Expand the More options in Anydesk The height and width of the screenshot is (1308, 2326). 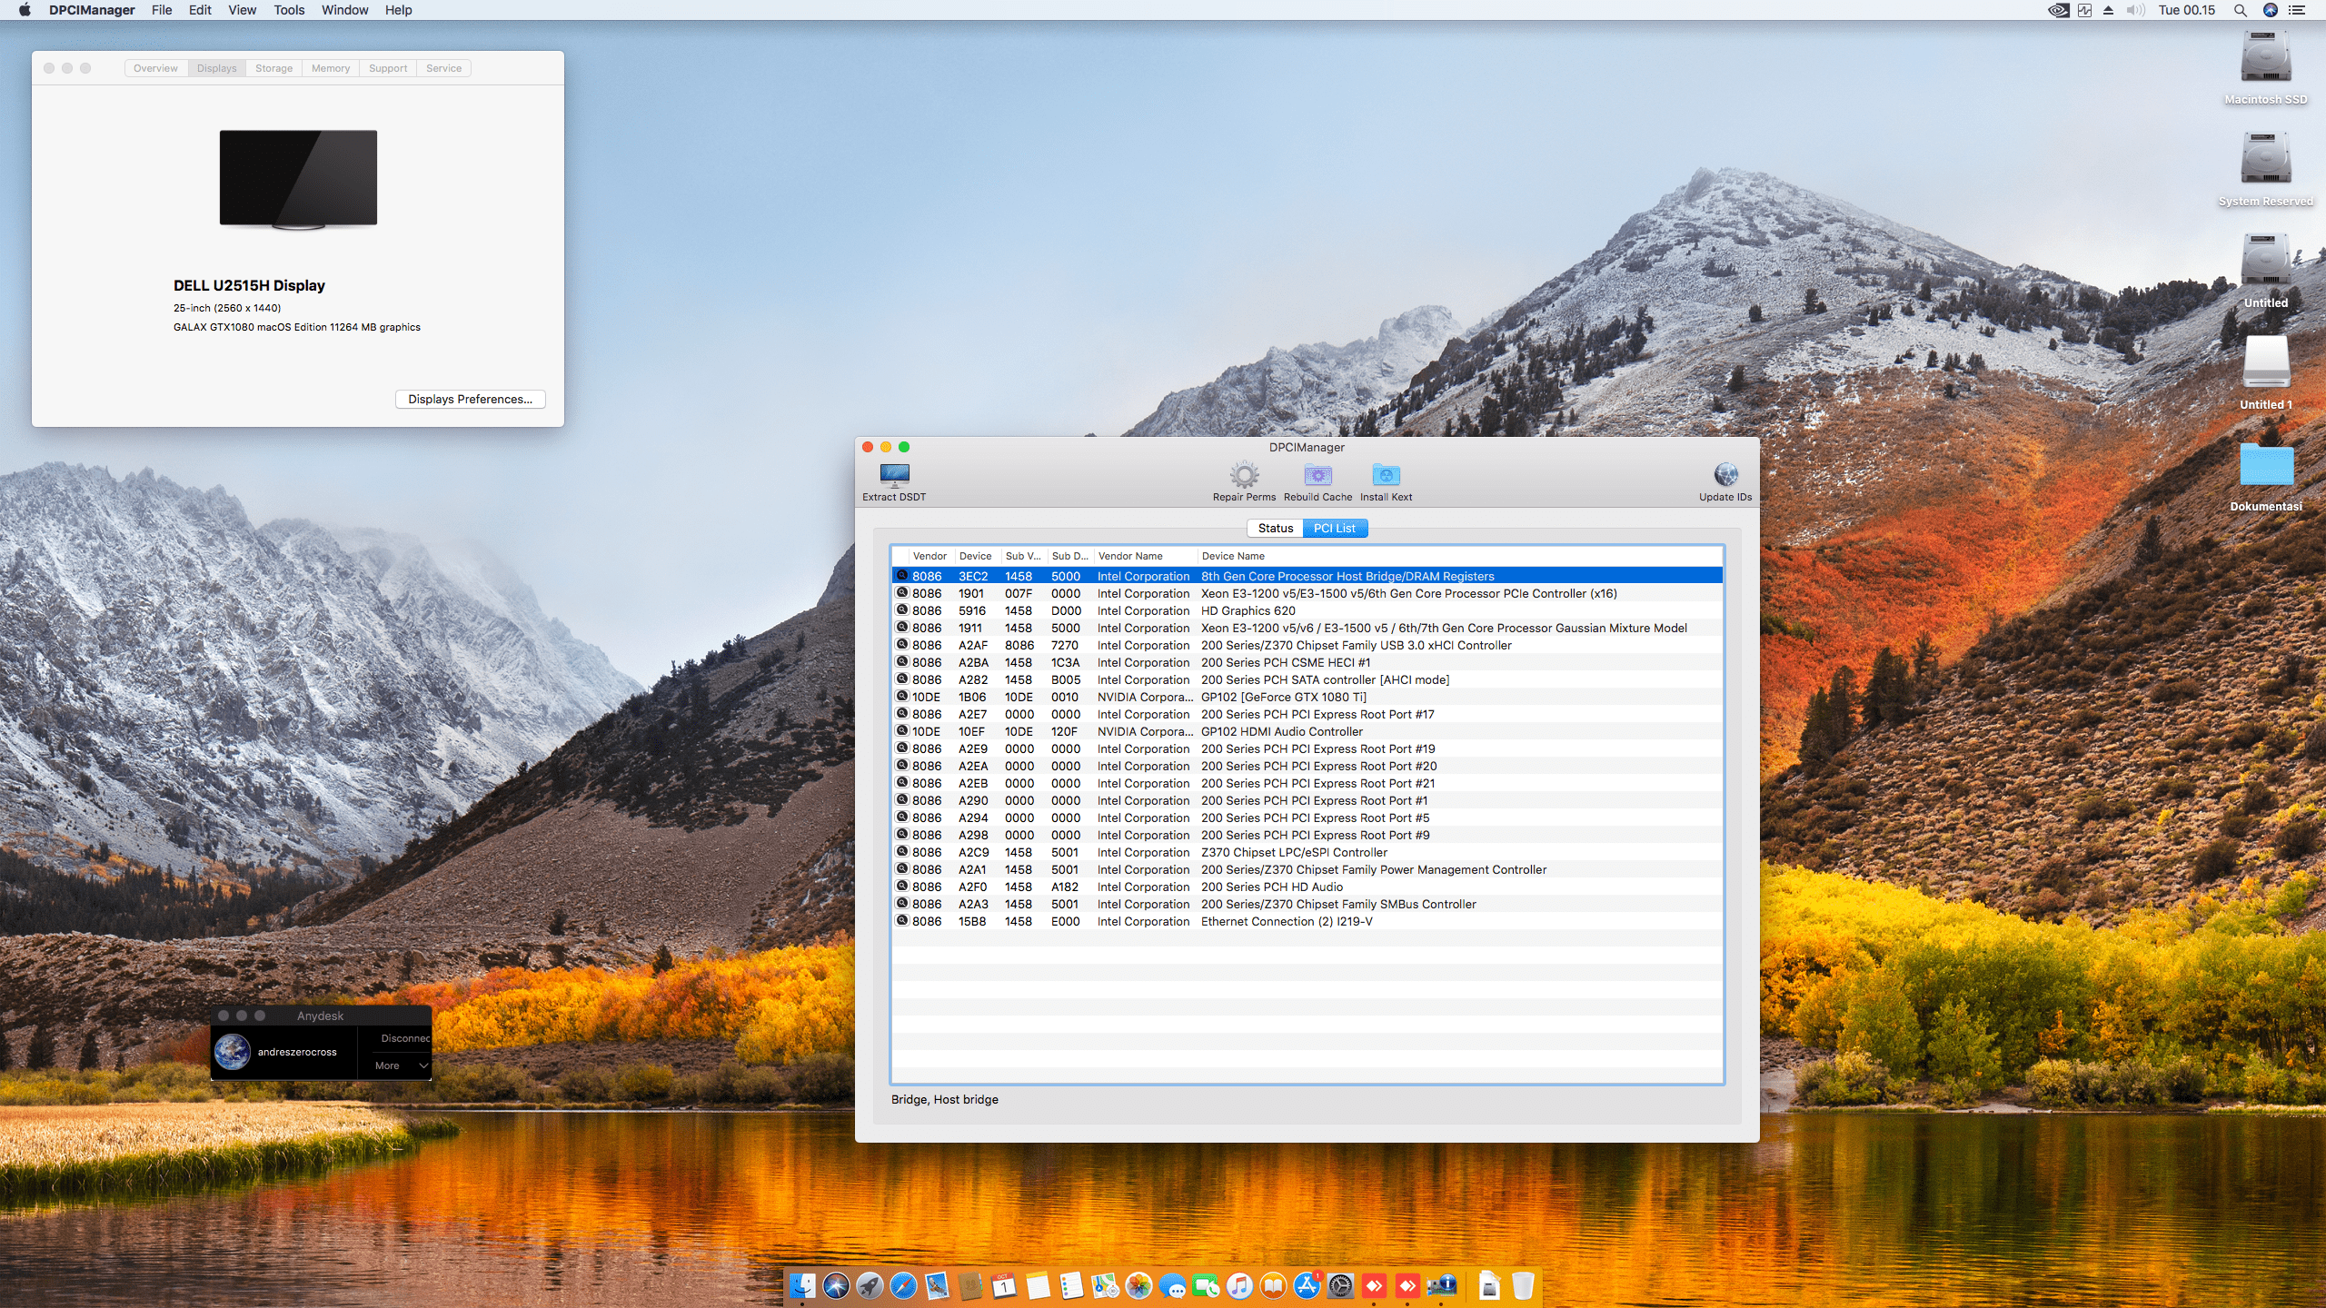[x=398, y=1065]
